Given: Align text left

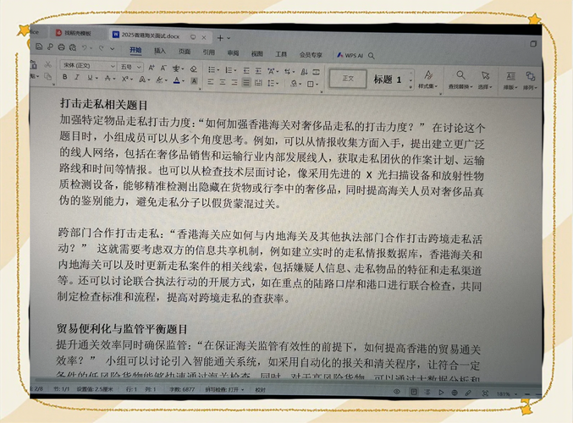Looking at the screenshot, I should pos(211,82).
